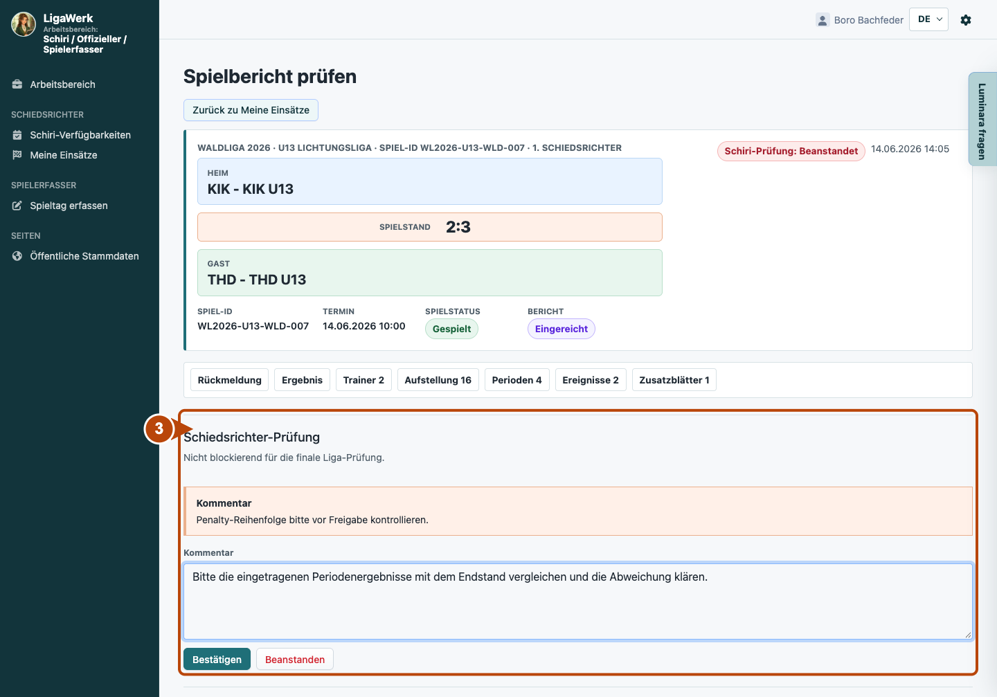This screenshot has height=697, width=997.
Task: Click the Penalty-Reihenfolge comment text
Action: coord(312,520)
